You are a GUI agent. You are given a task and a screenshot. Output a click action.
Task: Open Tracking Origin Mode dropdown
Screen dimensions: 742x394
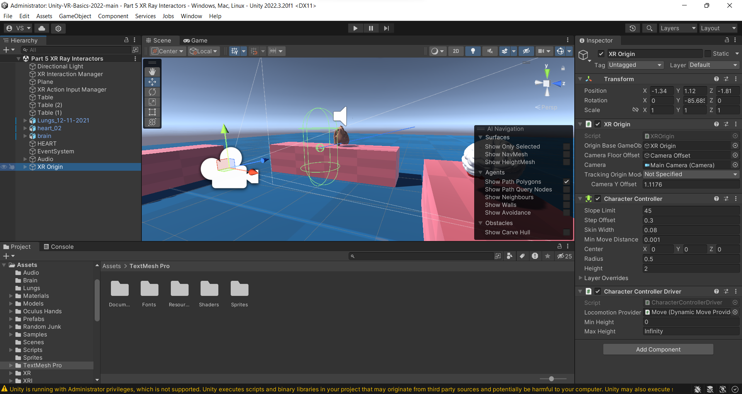coord(691,174)
